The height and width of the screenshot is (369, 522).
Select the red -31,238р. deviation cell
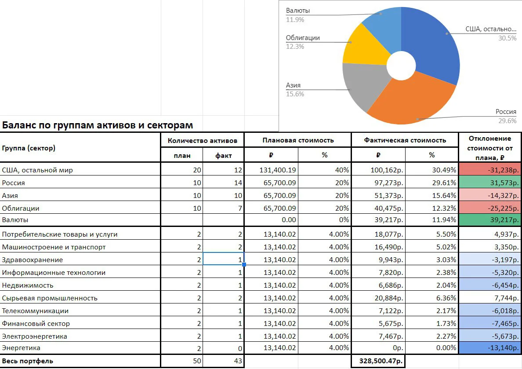(x=490, y=169)
